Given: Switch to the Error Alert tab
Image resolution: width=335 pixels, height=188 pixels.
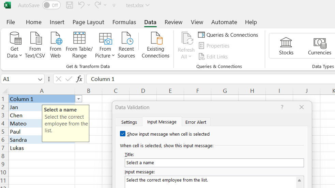Looking at the screenshot, I should click(196, 122).
